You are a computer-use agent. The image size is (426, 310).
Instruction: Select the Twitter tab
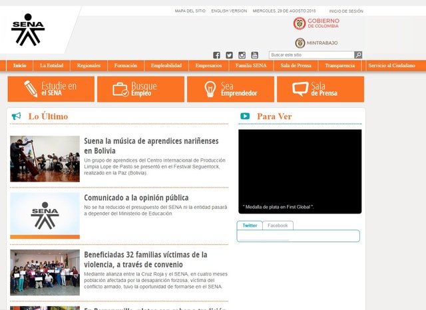pyautogui.click(x=250, y=226)
